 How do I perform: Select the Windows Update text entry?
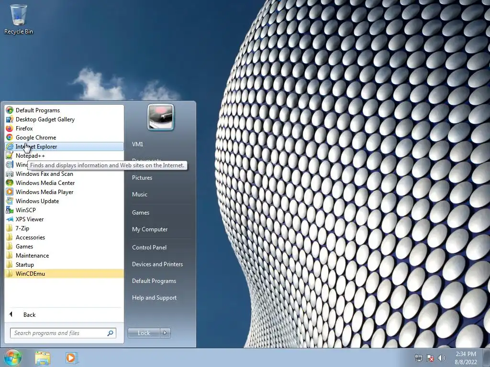point(37,201)
